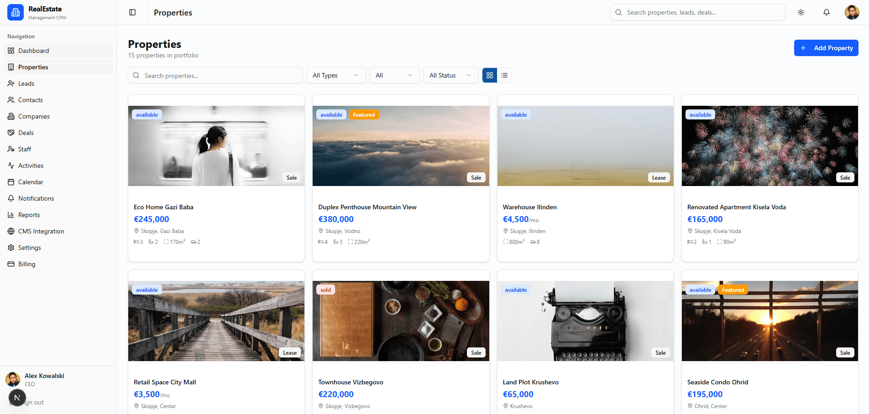This screenshot has height=414, width=869.
Task: Open Alex Kowalski profile in sidebar
Action: [58, 379]
